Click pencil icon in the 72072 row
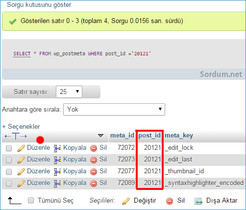Screen dimensions: 246x210 click(21, 148)
